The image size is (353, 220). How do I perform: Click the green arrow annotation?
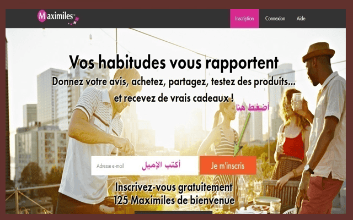tap(242, 135)
